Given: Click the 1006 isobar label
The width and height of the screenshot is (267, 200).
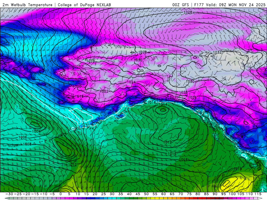Looking at the screenshot, I should [23, 137].
